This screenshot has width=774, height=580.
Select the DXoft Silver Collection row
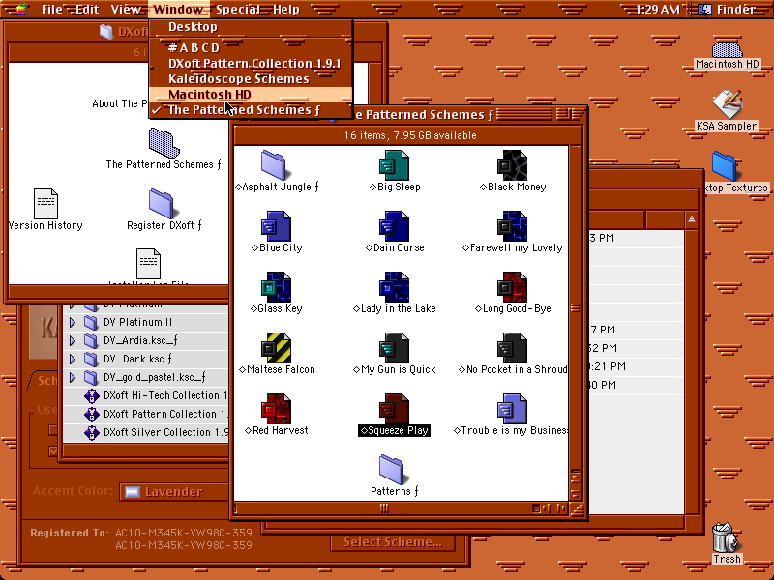pyautogui.click(x=147, y=432)
